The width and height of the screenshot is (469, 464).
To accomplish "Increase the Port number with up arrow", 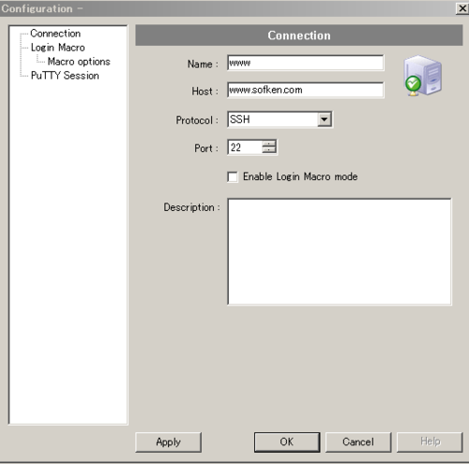I will (269, 143).
